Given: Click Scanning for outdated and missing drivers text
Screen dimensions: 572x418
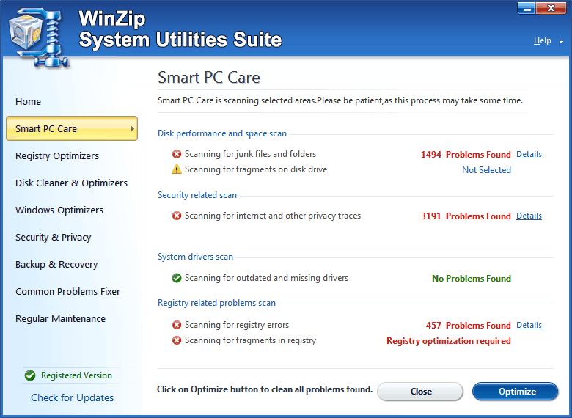Looking at the screenshot, I should click(266, 279).
